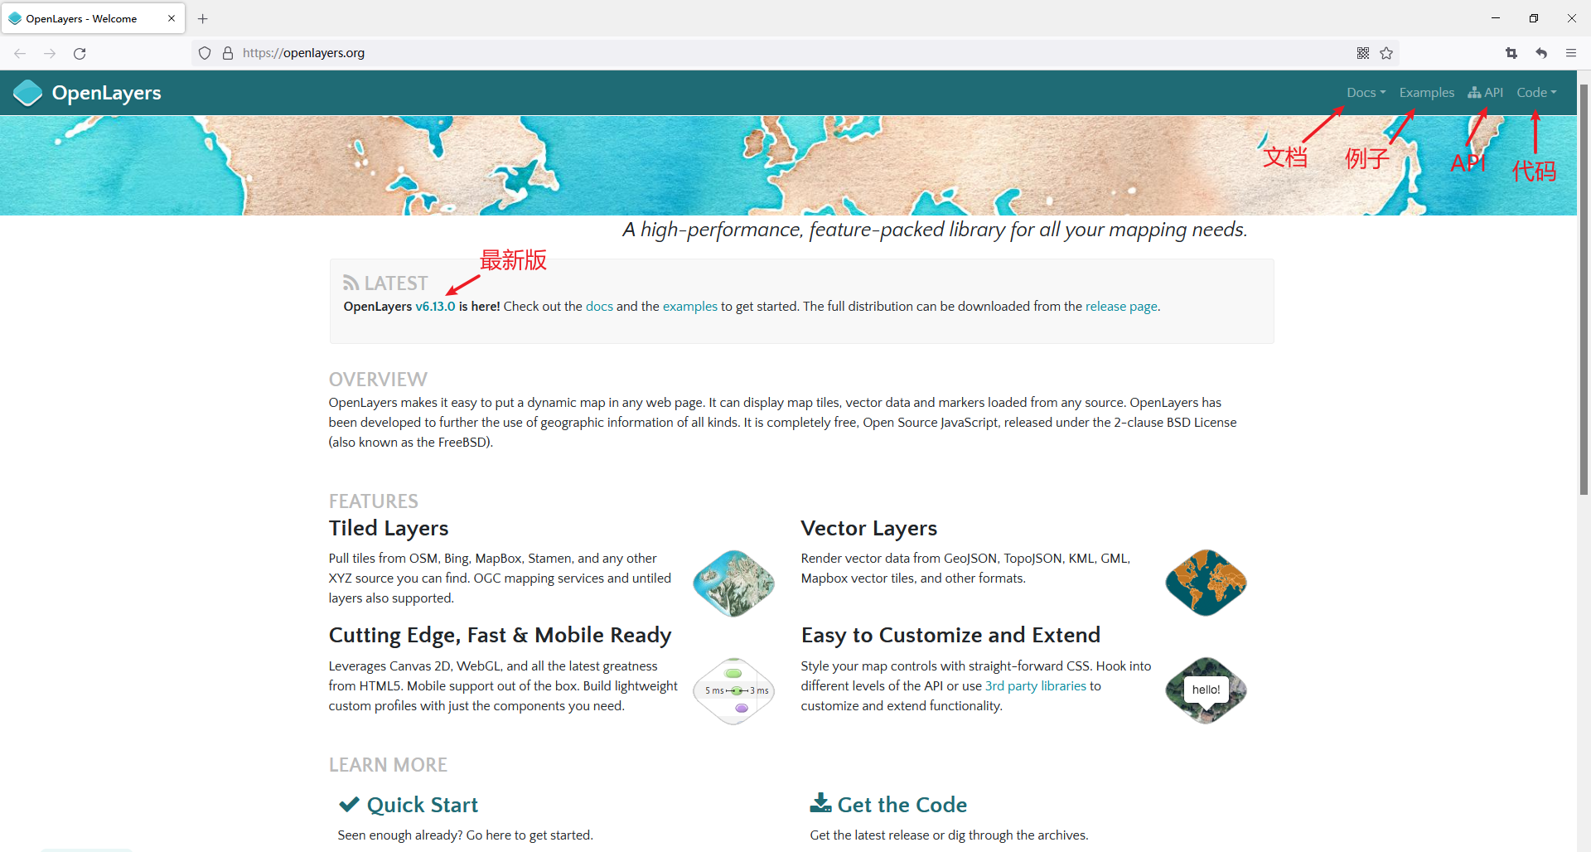Click the Tiled Layers heading
This screenshot has width=1591, height=852.
click(x=389, y=528)
